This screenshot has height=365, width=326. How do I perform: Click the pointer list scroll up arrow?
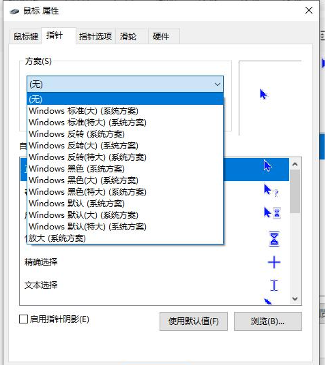coord(295,164)
